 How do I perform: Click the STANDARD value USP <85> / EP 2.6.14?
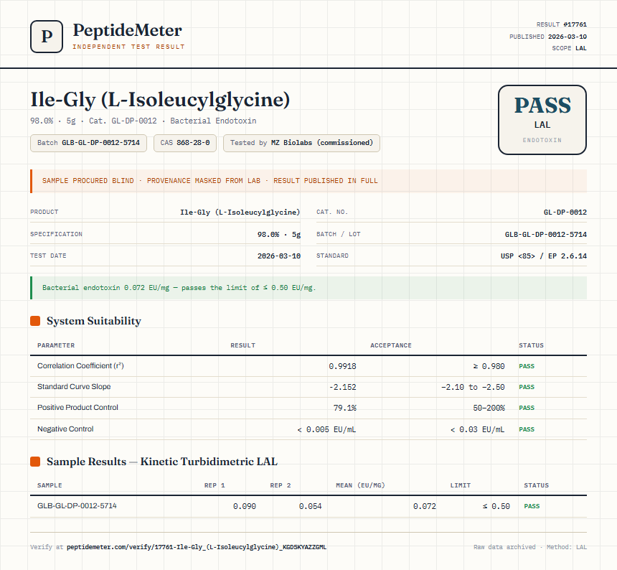point(543,256)
